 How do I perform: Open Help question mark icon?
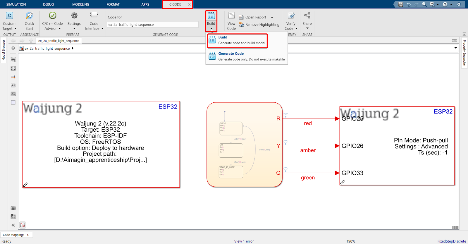click(445, 4)
